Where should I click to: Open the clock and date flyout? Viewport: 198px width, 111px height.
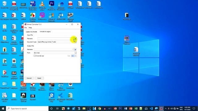(187, 109)
